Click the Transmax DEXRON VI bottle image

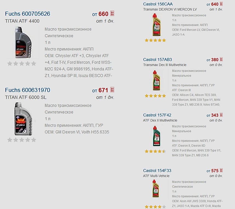(x=156, y=25)
